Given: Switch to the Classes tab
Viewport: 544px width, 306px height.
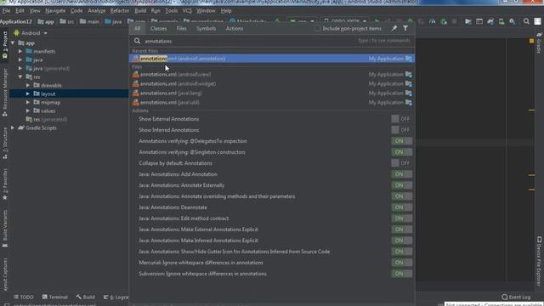Looking at the screenshot, I should (159, 28).
